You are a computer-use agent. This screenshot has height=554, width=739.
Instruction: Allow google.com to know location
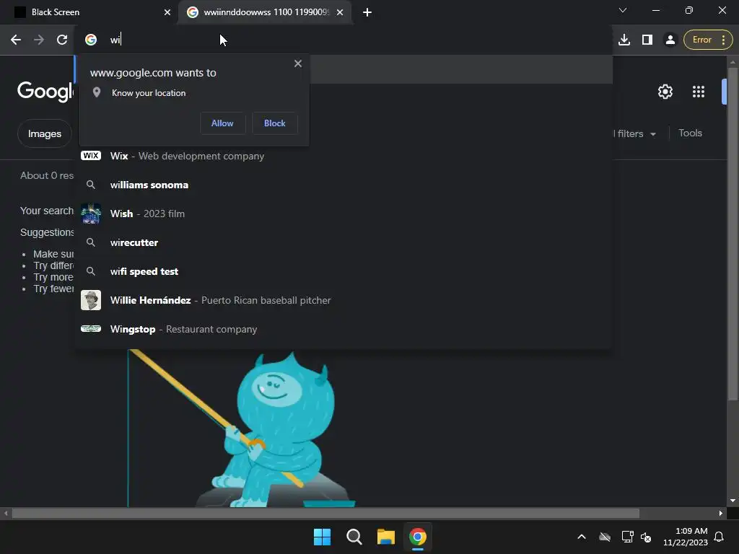(222, 123)
